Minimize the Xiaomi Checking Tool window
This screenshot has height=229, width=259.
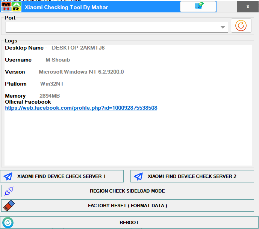click(226, 7)
